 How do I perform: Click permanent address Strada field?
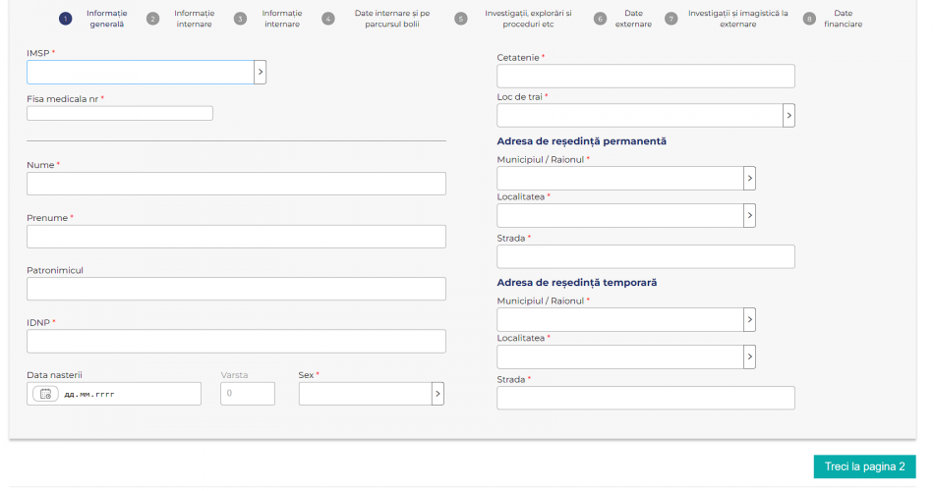pos(646,256)
